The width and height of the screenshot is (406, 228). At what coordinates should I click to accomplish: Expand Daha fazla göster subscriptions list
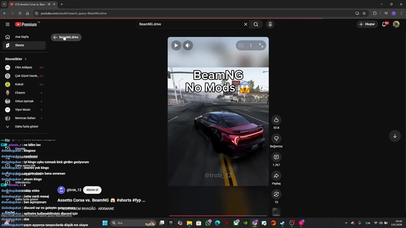pos(24,127)
